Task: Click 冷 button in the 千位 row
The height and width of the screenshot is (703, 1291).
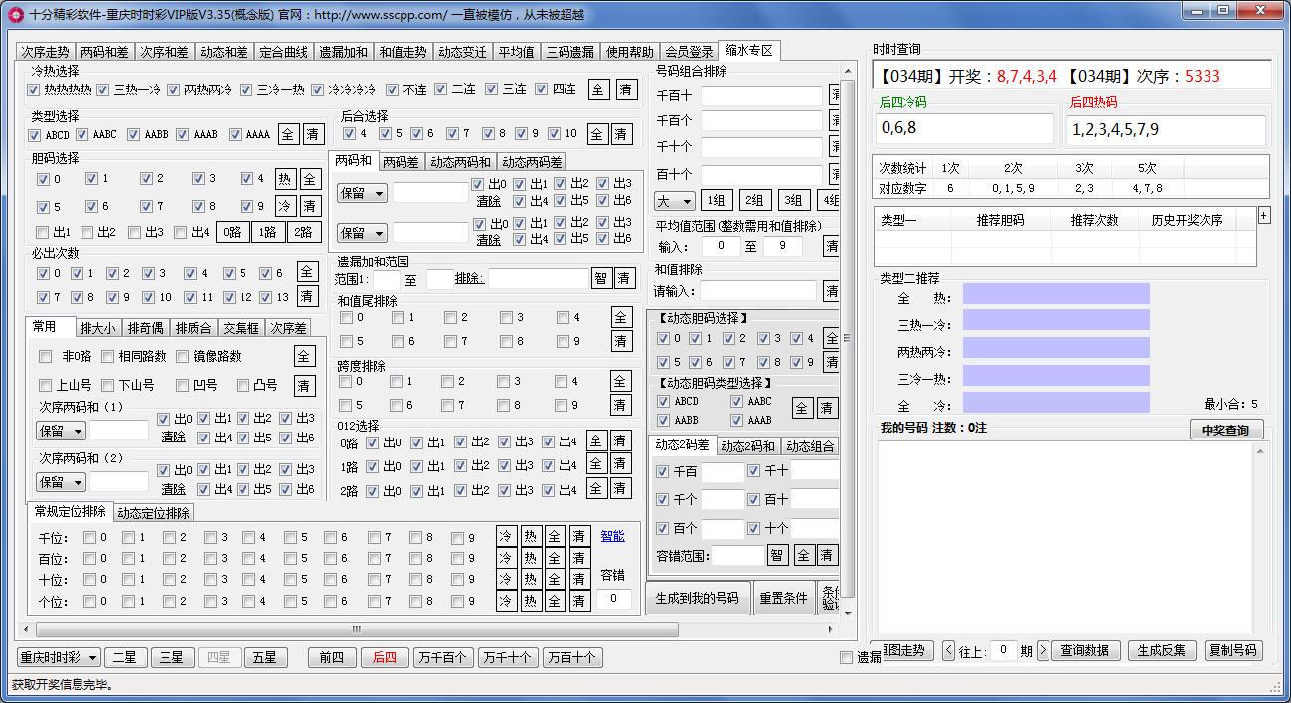Action: click(x=506, y=537)
